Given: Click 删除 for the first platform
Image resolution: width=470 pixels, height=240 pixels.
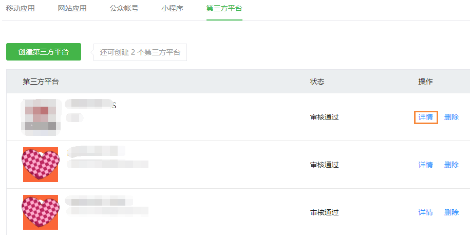Looking at the screenshot, I should (x=452, y=117).
